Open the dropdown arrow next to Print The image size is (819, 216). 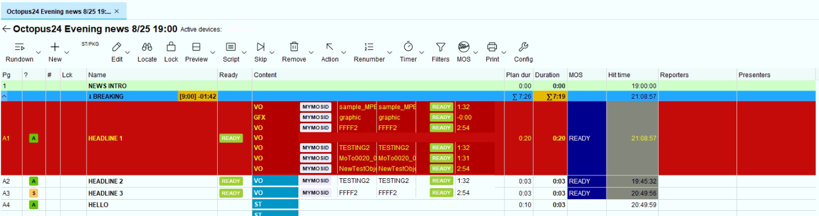(x=504, y=52)
